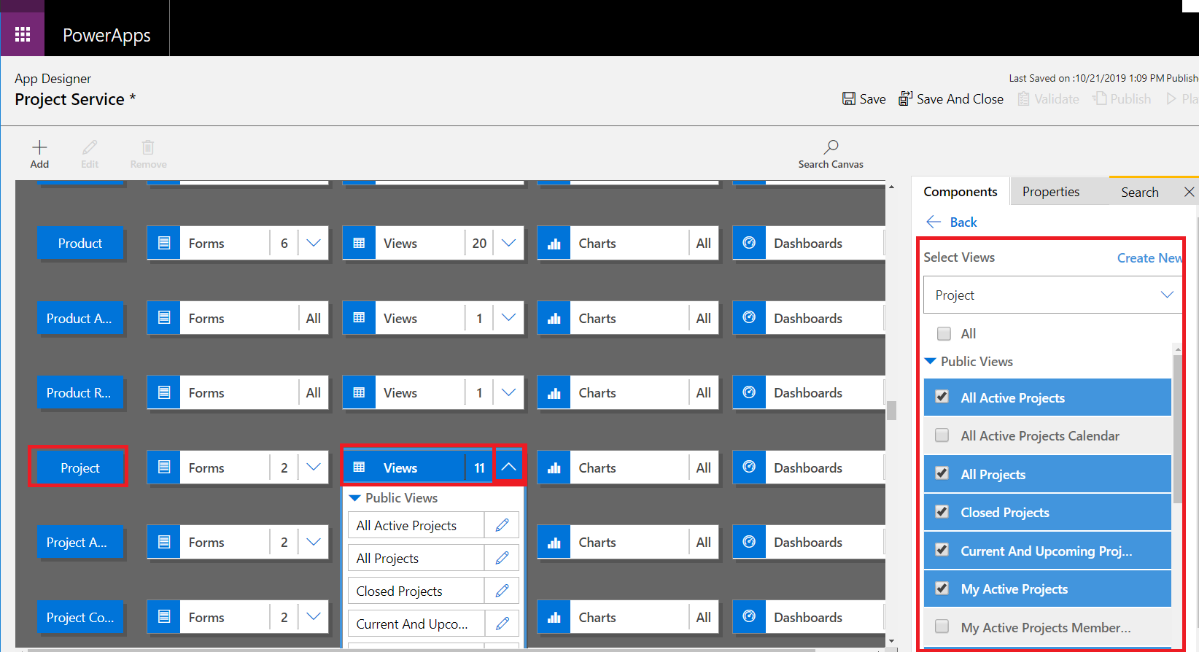Toggle the All views checkbox

tap(944, 333)
